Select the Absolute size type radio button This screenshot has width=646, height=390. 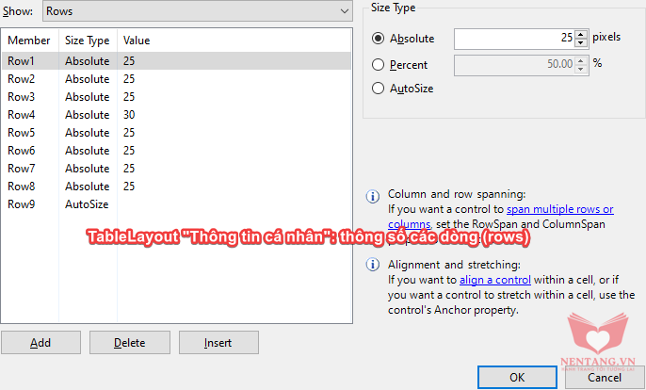click(378, 39)
